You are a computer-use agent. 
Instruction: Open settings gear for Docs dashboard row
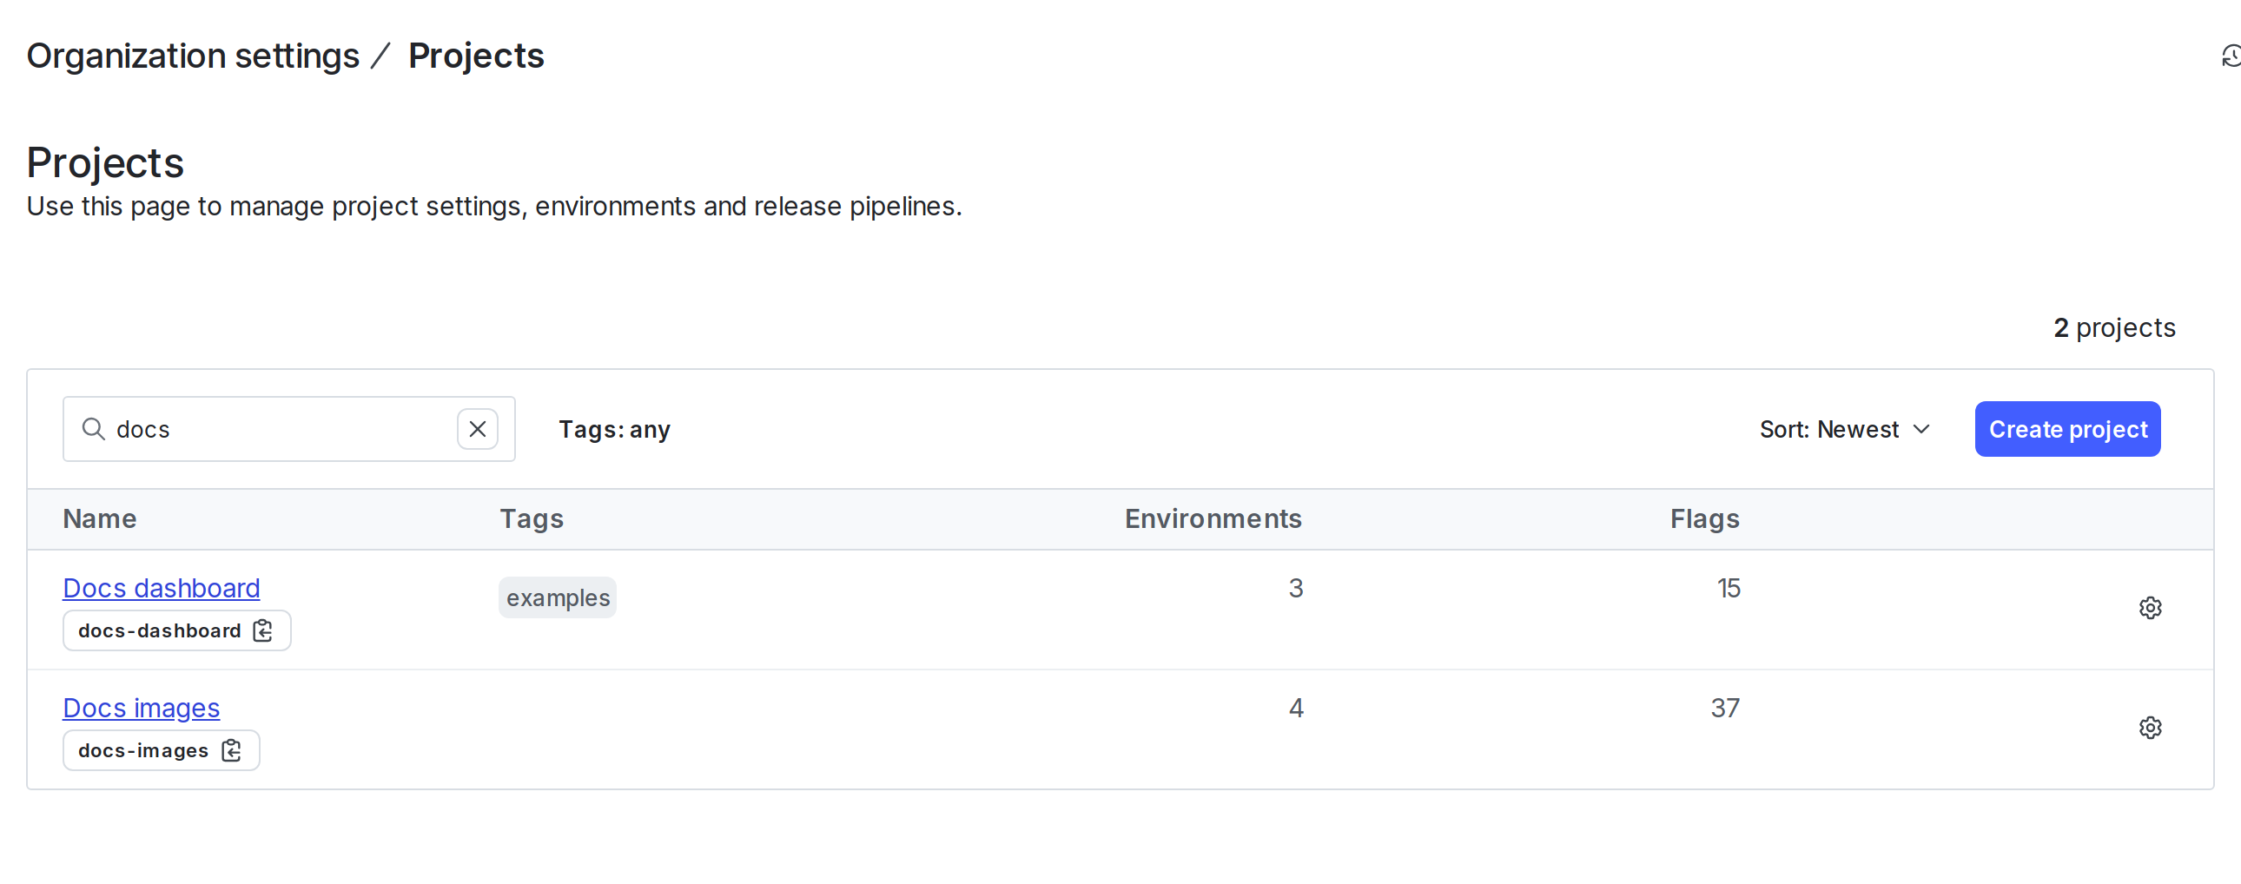pos(2151,607)
